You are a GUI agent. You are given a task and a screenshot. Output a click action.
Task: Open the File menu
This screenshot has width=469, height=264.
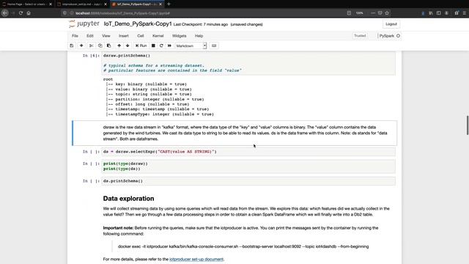[75, 36]
